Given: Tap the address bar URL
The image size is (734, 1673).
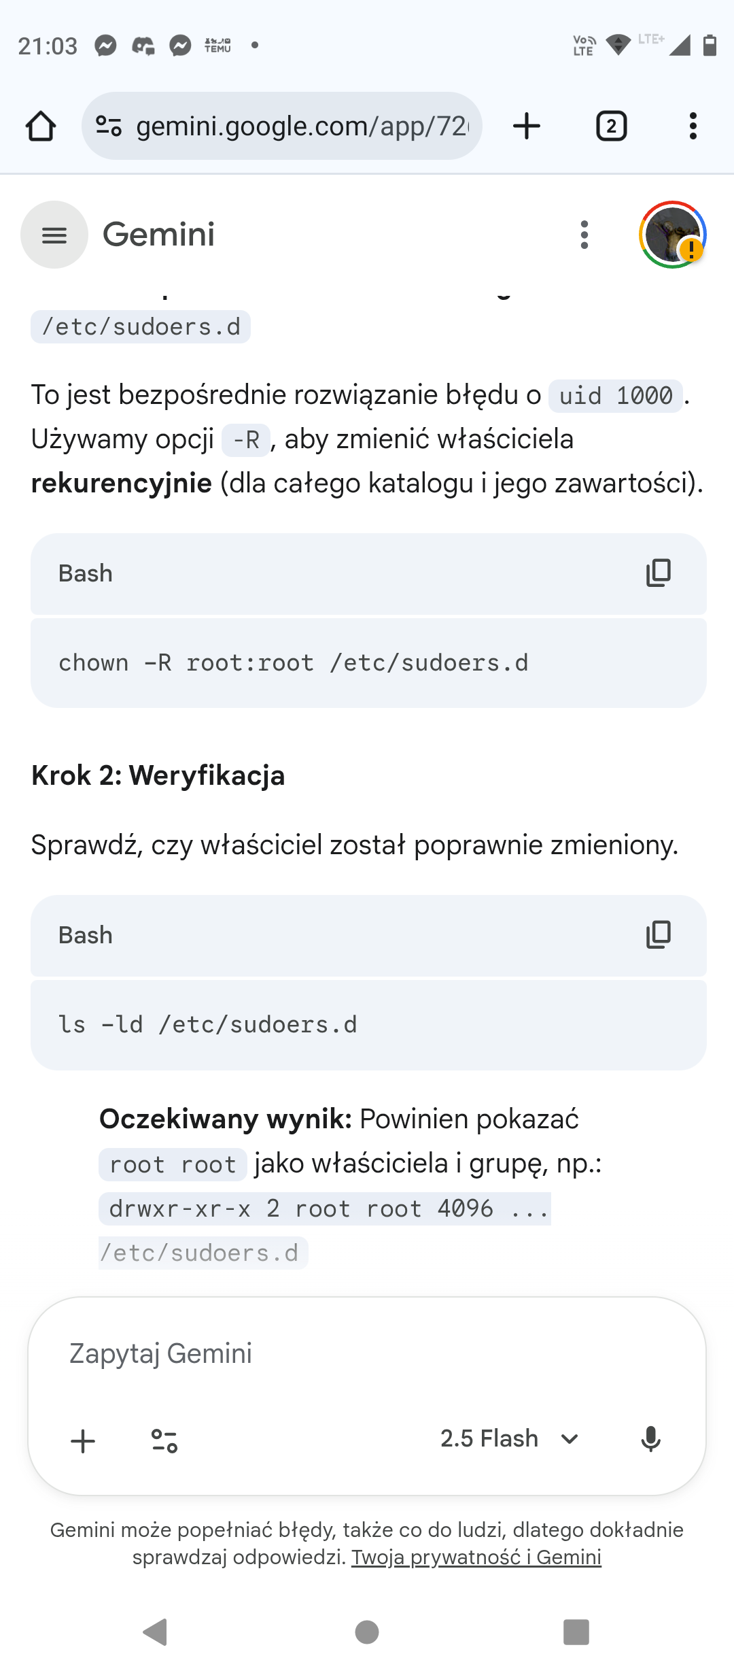Looking at the screenshot, I should [x=302, y=126].
